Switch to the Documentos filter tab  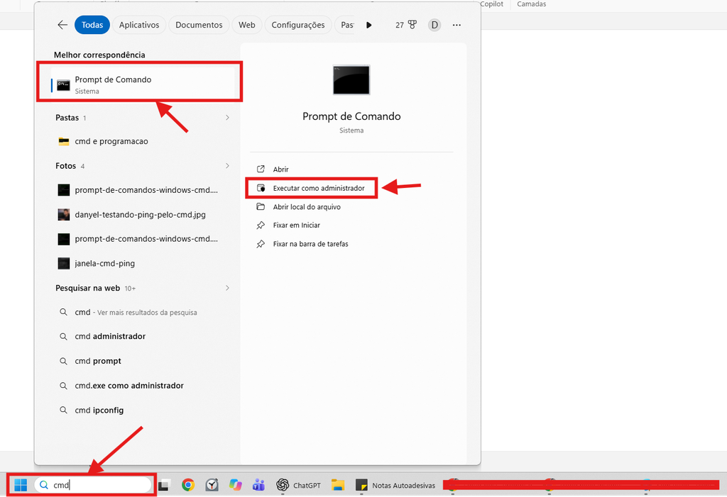[x=199, y=25]
